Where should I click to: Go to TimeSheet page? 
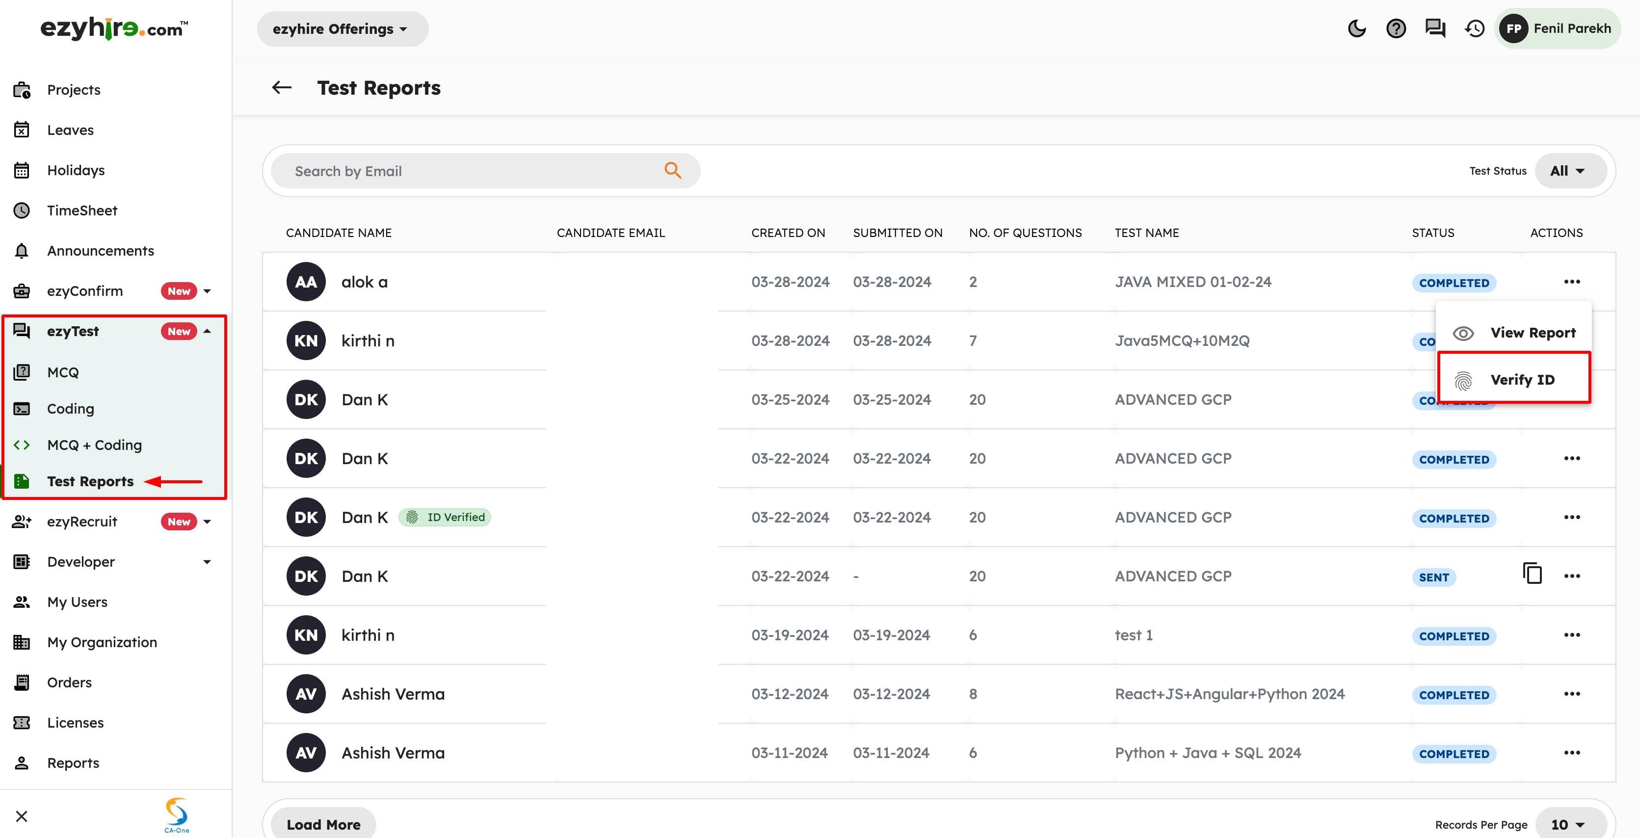click(x=82, y=210)
